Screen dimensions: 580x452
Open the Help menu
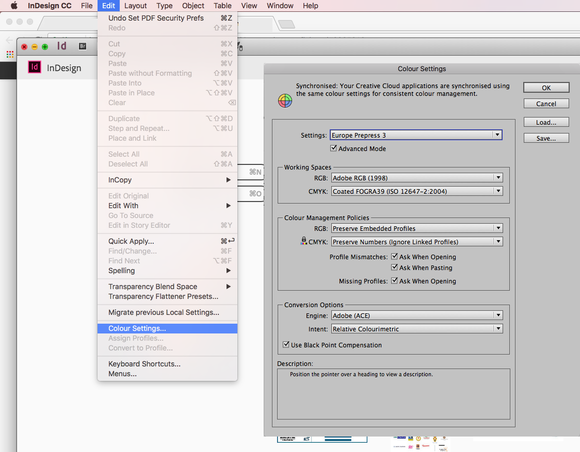pos(310,6)
